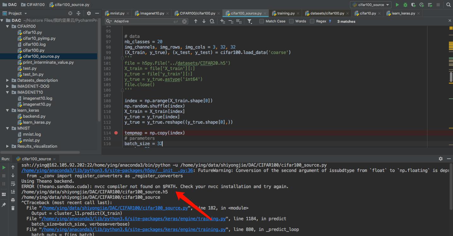Select all occurrences icon in find bar
The width and height of the screenshot is (453, 236).
(x=239, y=21)
